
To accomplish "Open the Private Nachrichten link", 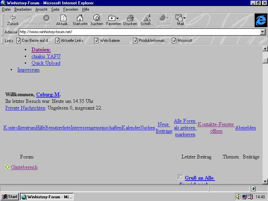I will (25, 108).
